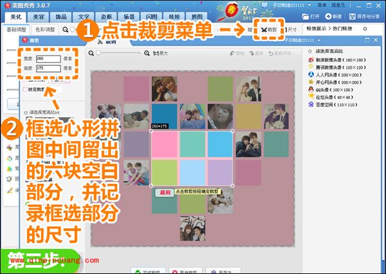Viewport: 386px width, 274px height.
Task: Click zoom-out magnifier in crop window
Action: point(91,53)
